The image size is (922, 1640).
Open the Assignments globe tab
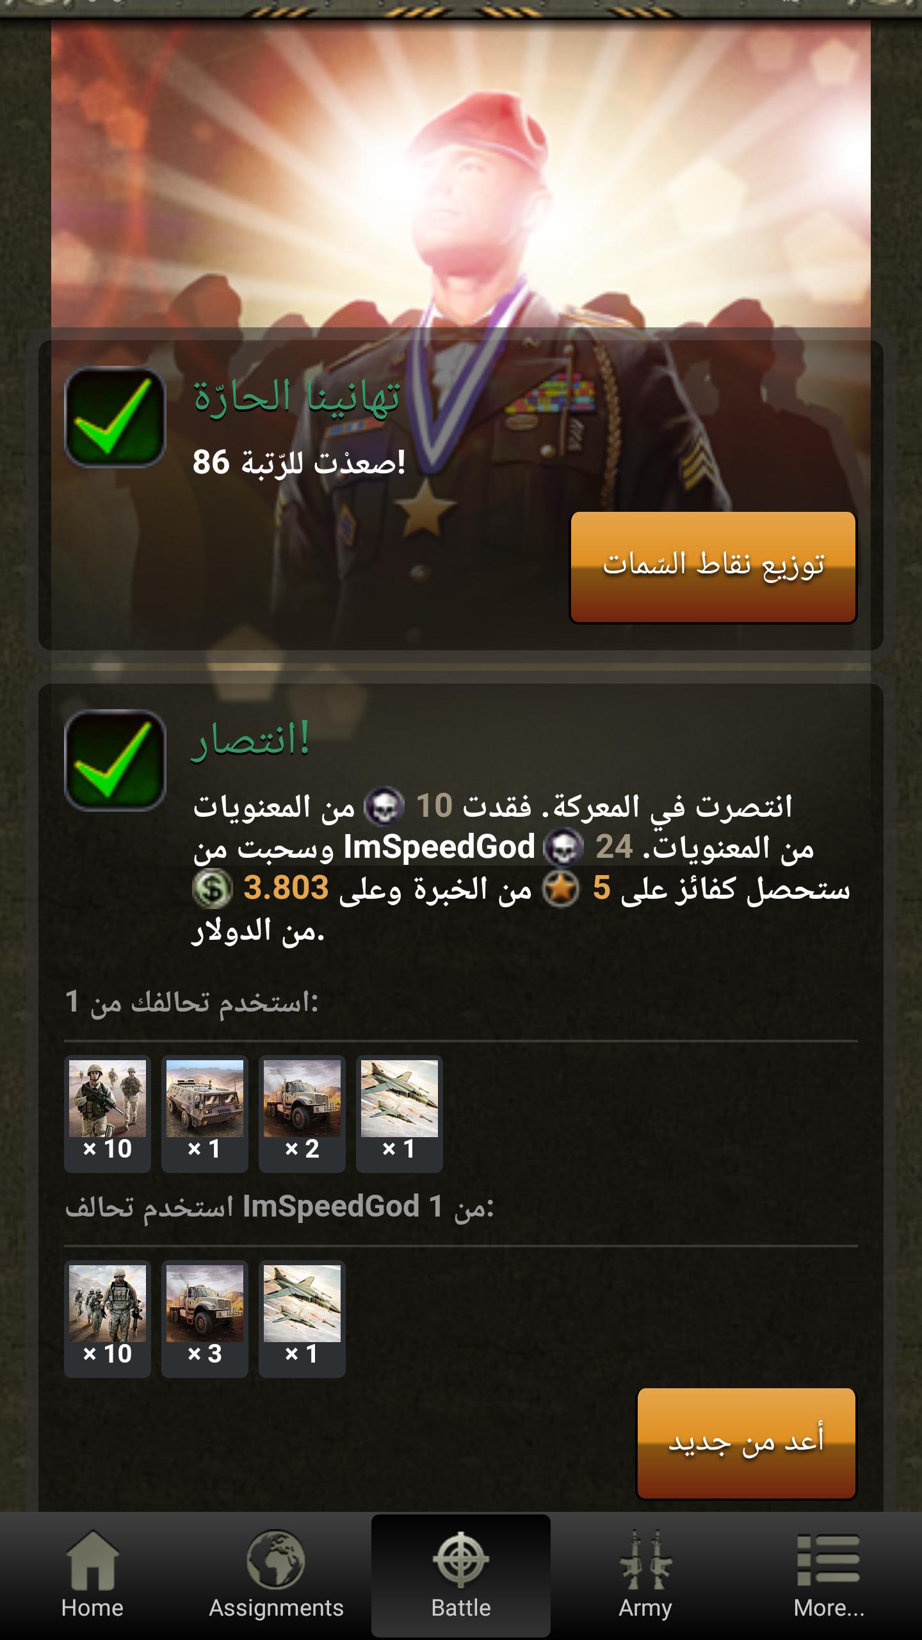click(x=277, y=1577)
